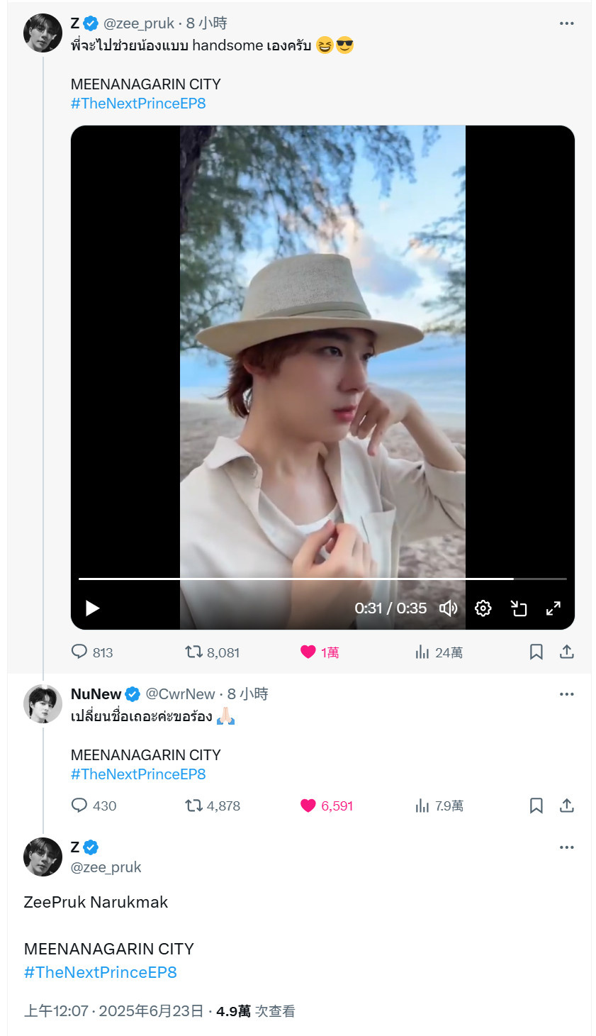Image resolution: width=596 pixels, height=1036 pixels.
Task: Open #TheNextPrinceEP8 hashtag in NuNew's reply
Action: (138, 774)
